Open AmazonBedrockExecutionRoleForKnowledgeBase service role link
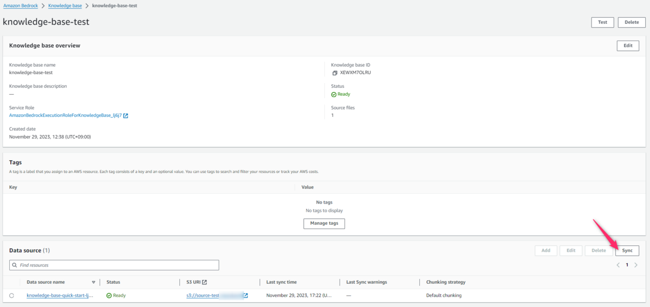Image resolution: width=650 pixels, height=307 pixels. (x=66, y=115)
